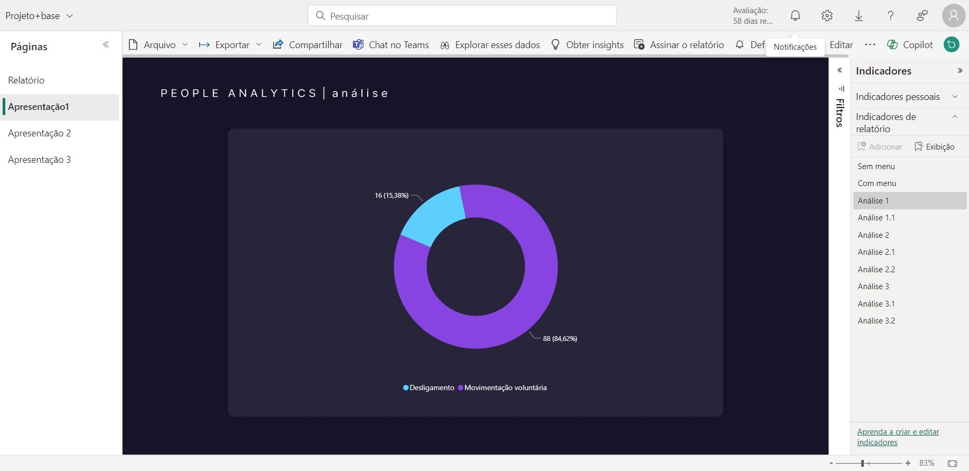This screenshot has height=471, width=969.
Task: Open the Projeto+base workspace dropdown
Action: pos(39,16)
